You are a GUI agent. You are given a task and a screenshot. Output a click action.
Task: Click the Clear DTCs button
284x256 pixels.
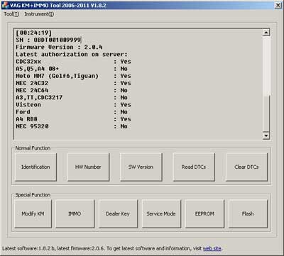(x=246, y=167)
